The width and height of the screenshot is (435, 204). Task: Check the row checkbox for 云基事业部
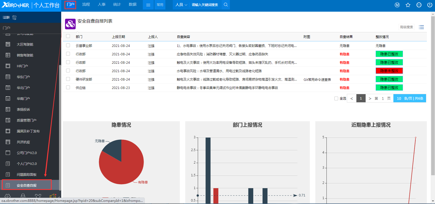point(68,46)
